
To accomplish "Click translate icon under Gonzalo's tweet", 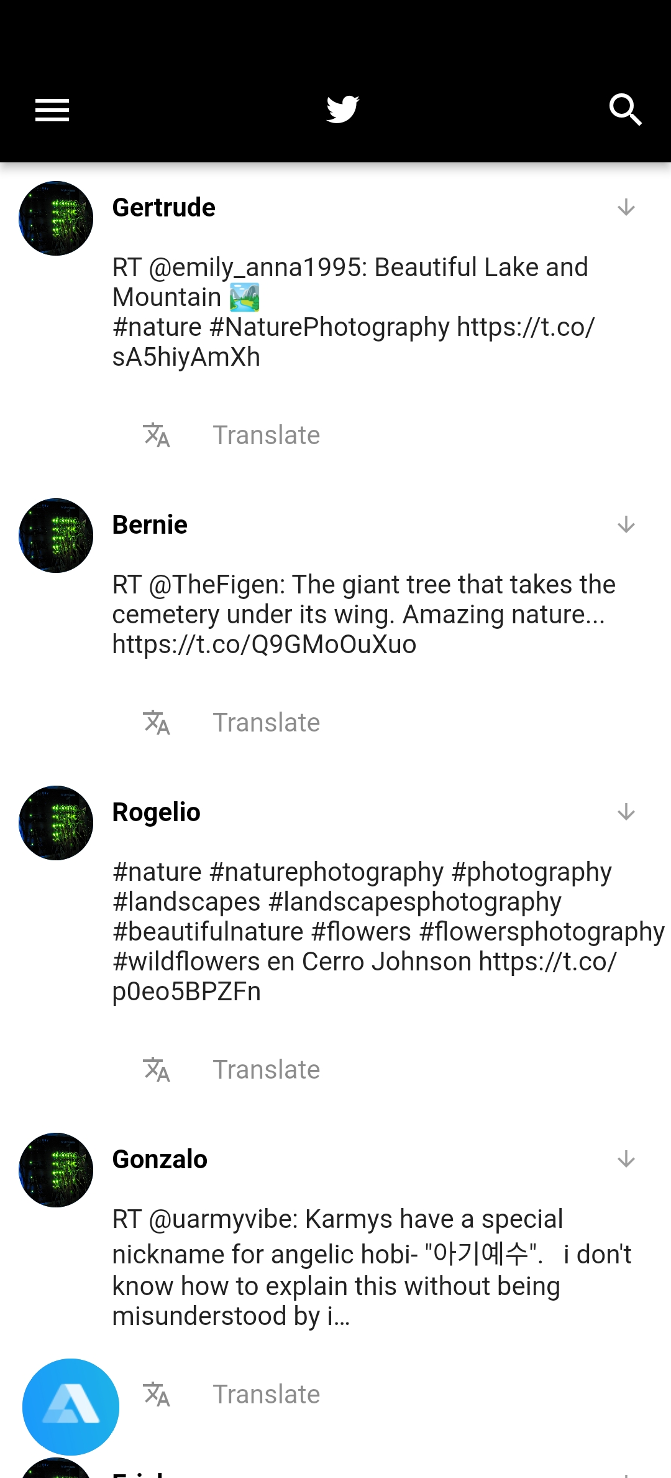I will tap(157, 1395).
